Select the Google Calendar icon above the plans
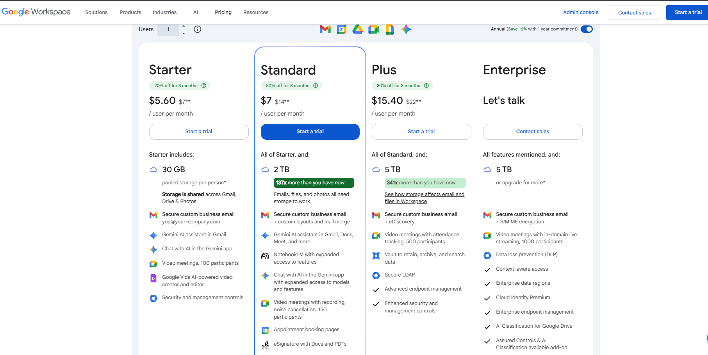708x355 pixels. 341,29
